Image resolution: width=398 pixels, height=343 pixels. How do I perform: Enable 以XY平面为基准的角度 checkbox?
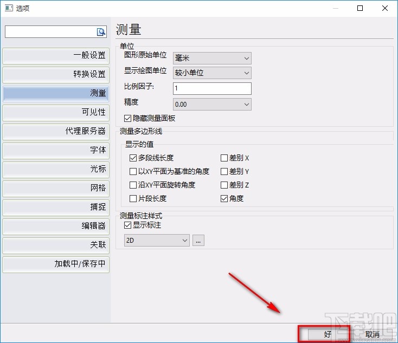click(133, 171)
